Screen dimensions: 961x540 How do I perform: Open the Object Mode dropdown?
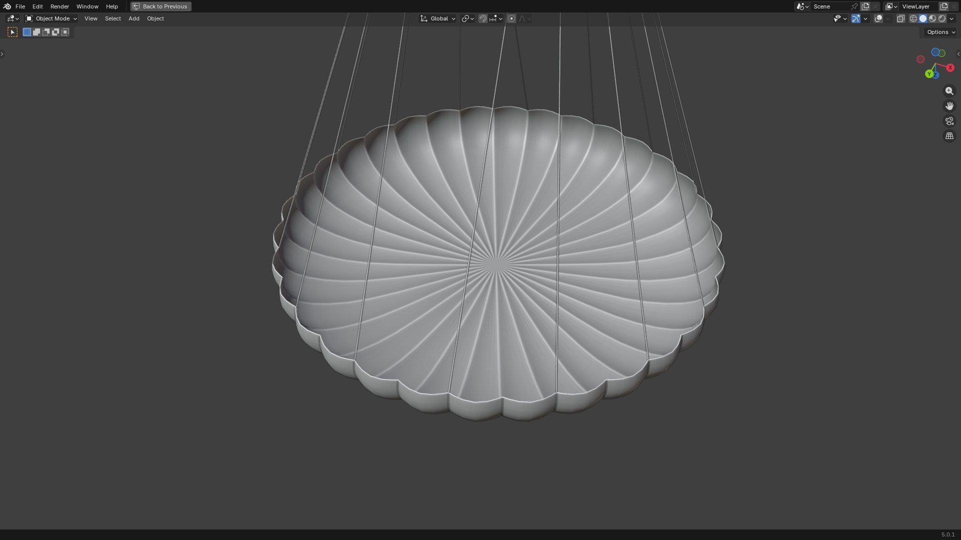coord(51,18)
